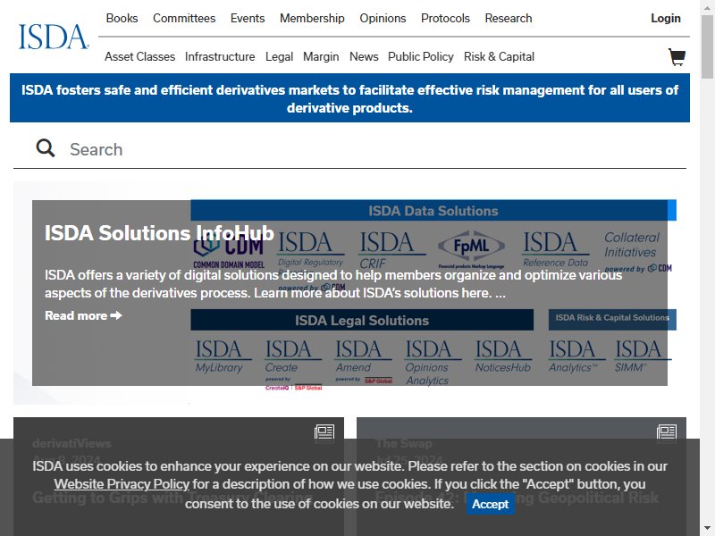
Task: Open the Membership menu item
Action: pyautogui.click(x=312, y=18)
